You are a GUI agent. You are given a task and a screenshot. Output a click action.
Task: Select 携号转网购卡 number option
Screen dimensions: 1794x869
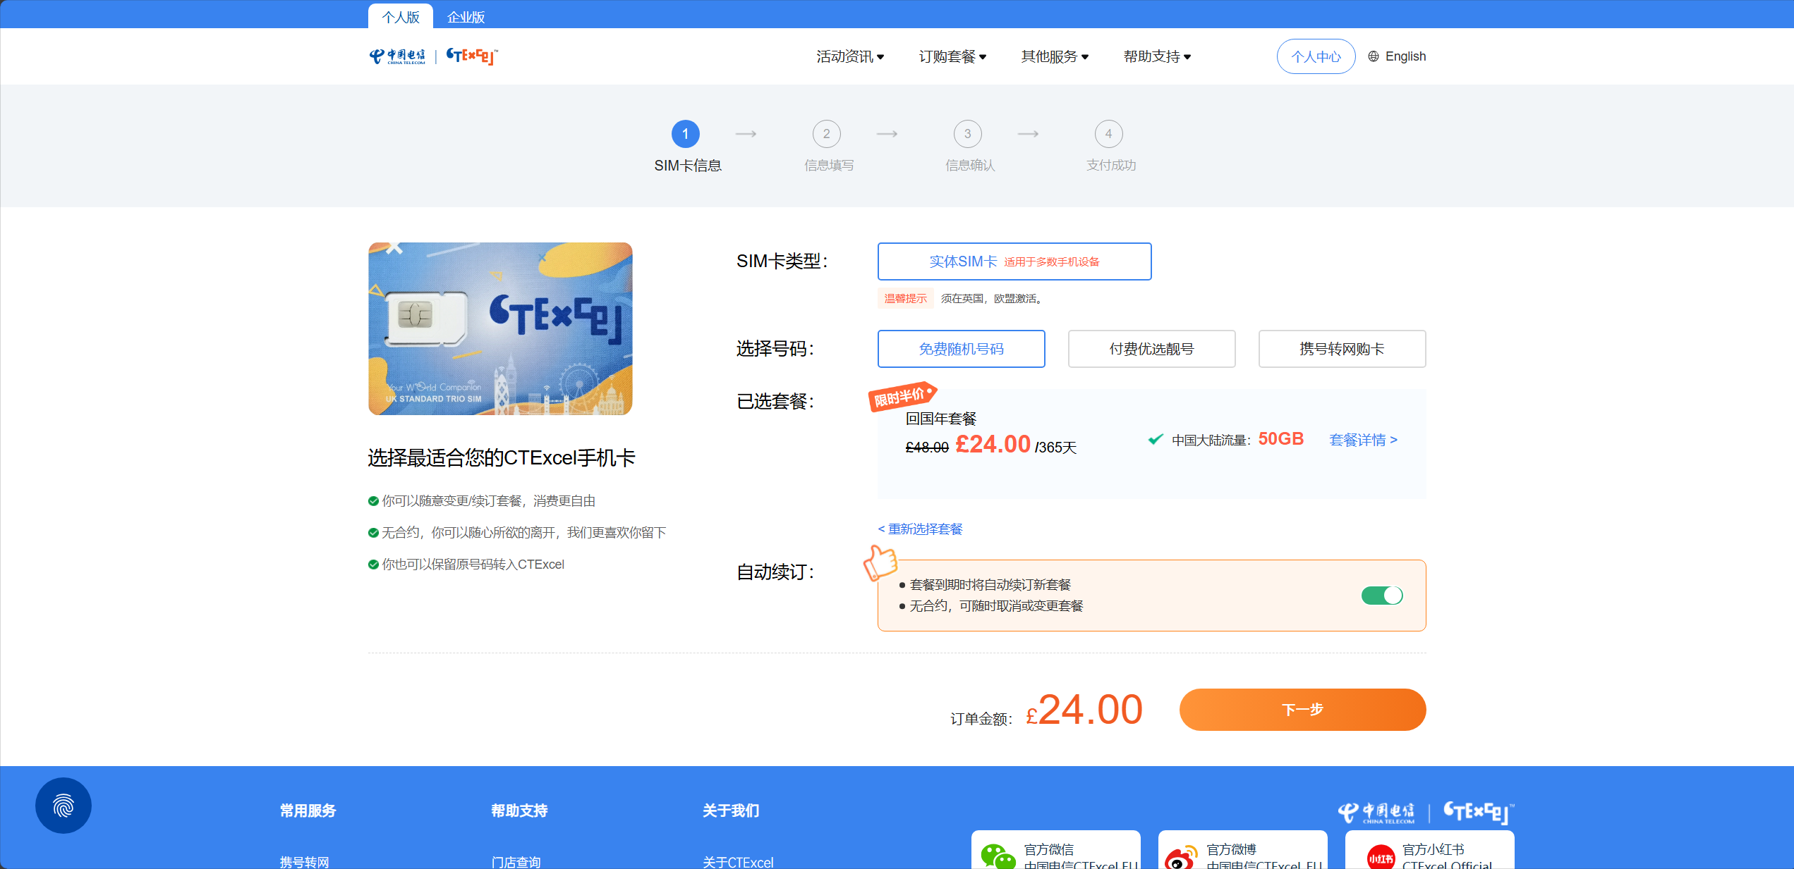pos(1342,349)
